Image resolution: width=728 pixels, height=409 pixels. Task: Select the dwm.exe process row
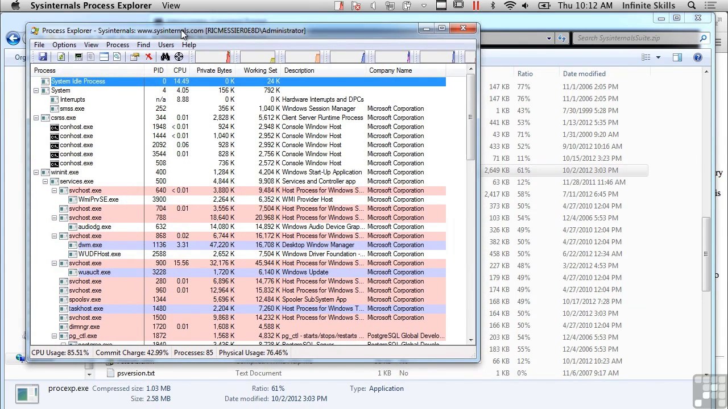coord(239,245)
